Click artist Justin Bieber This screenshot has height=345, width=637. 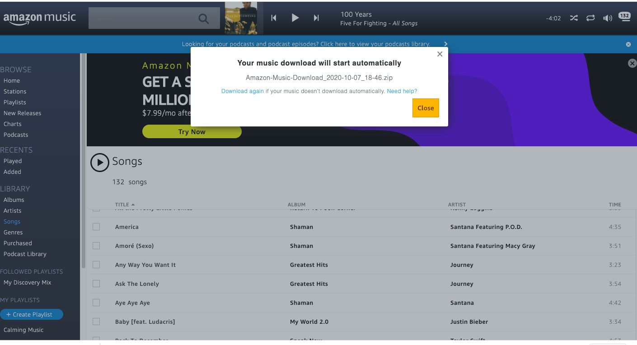(x=469, y=322)
